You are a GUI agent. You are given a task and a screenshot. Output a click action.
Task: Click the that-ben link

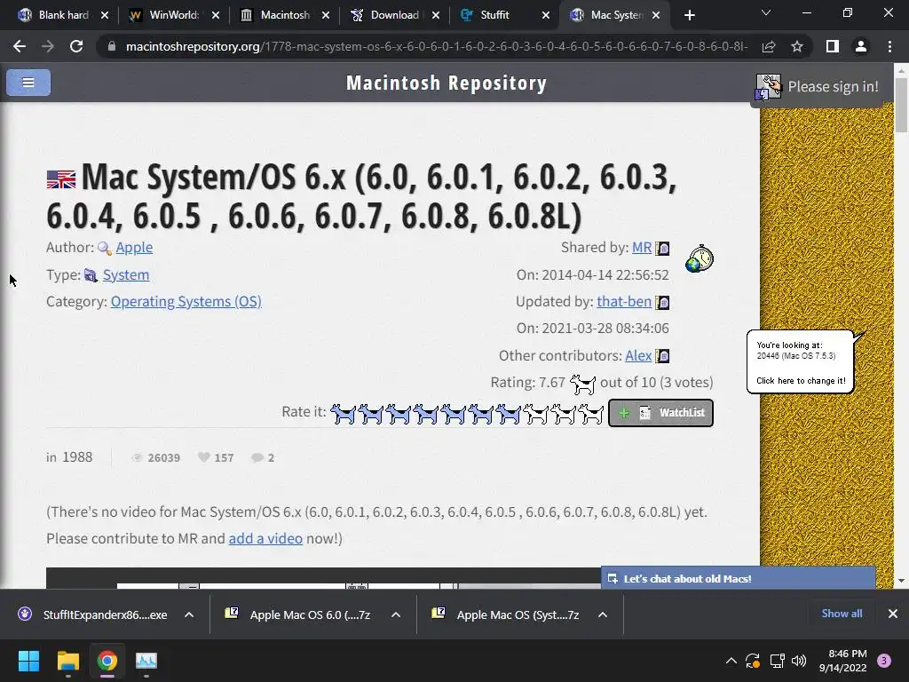(x=624, y=302)
